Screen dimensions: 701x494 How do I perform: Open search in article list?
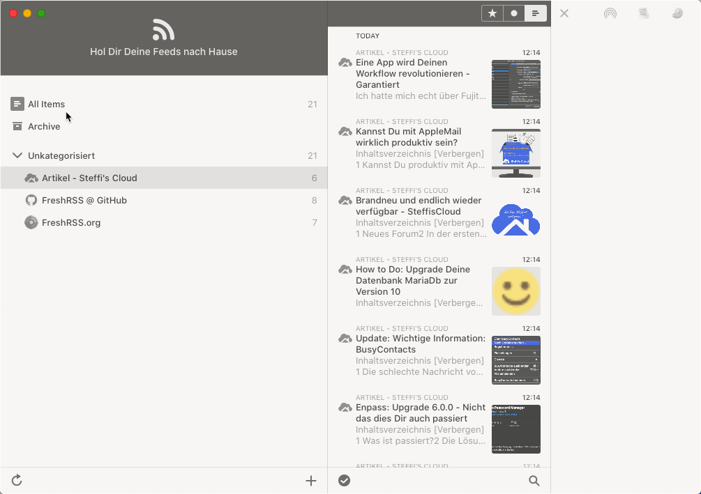tap(534, 480)
